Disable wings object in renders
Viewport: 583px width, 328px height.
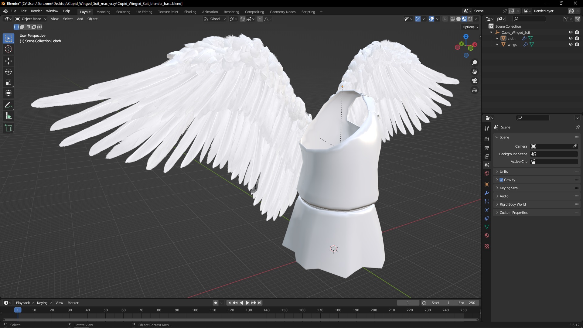pos(577,44)
